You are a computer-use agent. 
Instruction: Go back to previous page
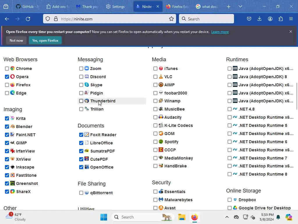click(7, 19)
